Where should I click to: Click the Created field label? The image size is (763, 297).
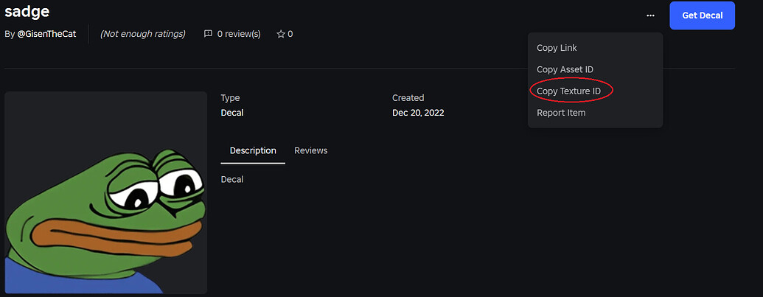[x=408, y=97]
